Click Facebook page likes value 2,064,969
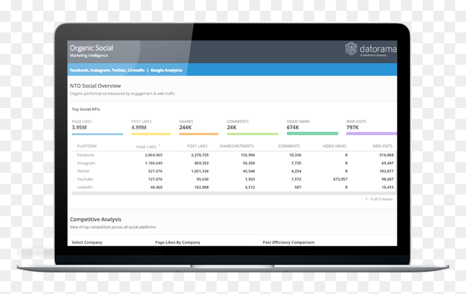This screenshot has height=294, width=466. (x=153, y=155)
